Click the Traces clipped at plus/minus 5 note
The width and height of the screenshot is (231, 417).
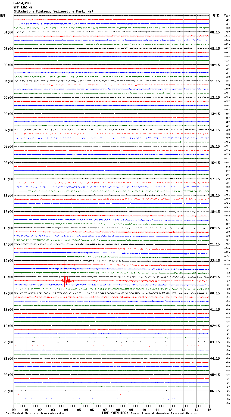(164, 413)
